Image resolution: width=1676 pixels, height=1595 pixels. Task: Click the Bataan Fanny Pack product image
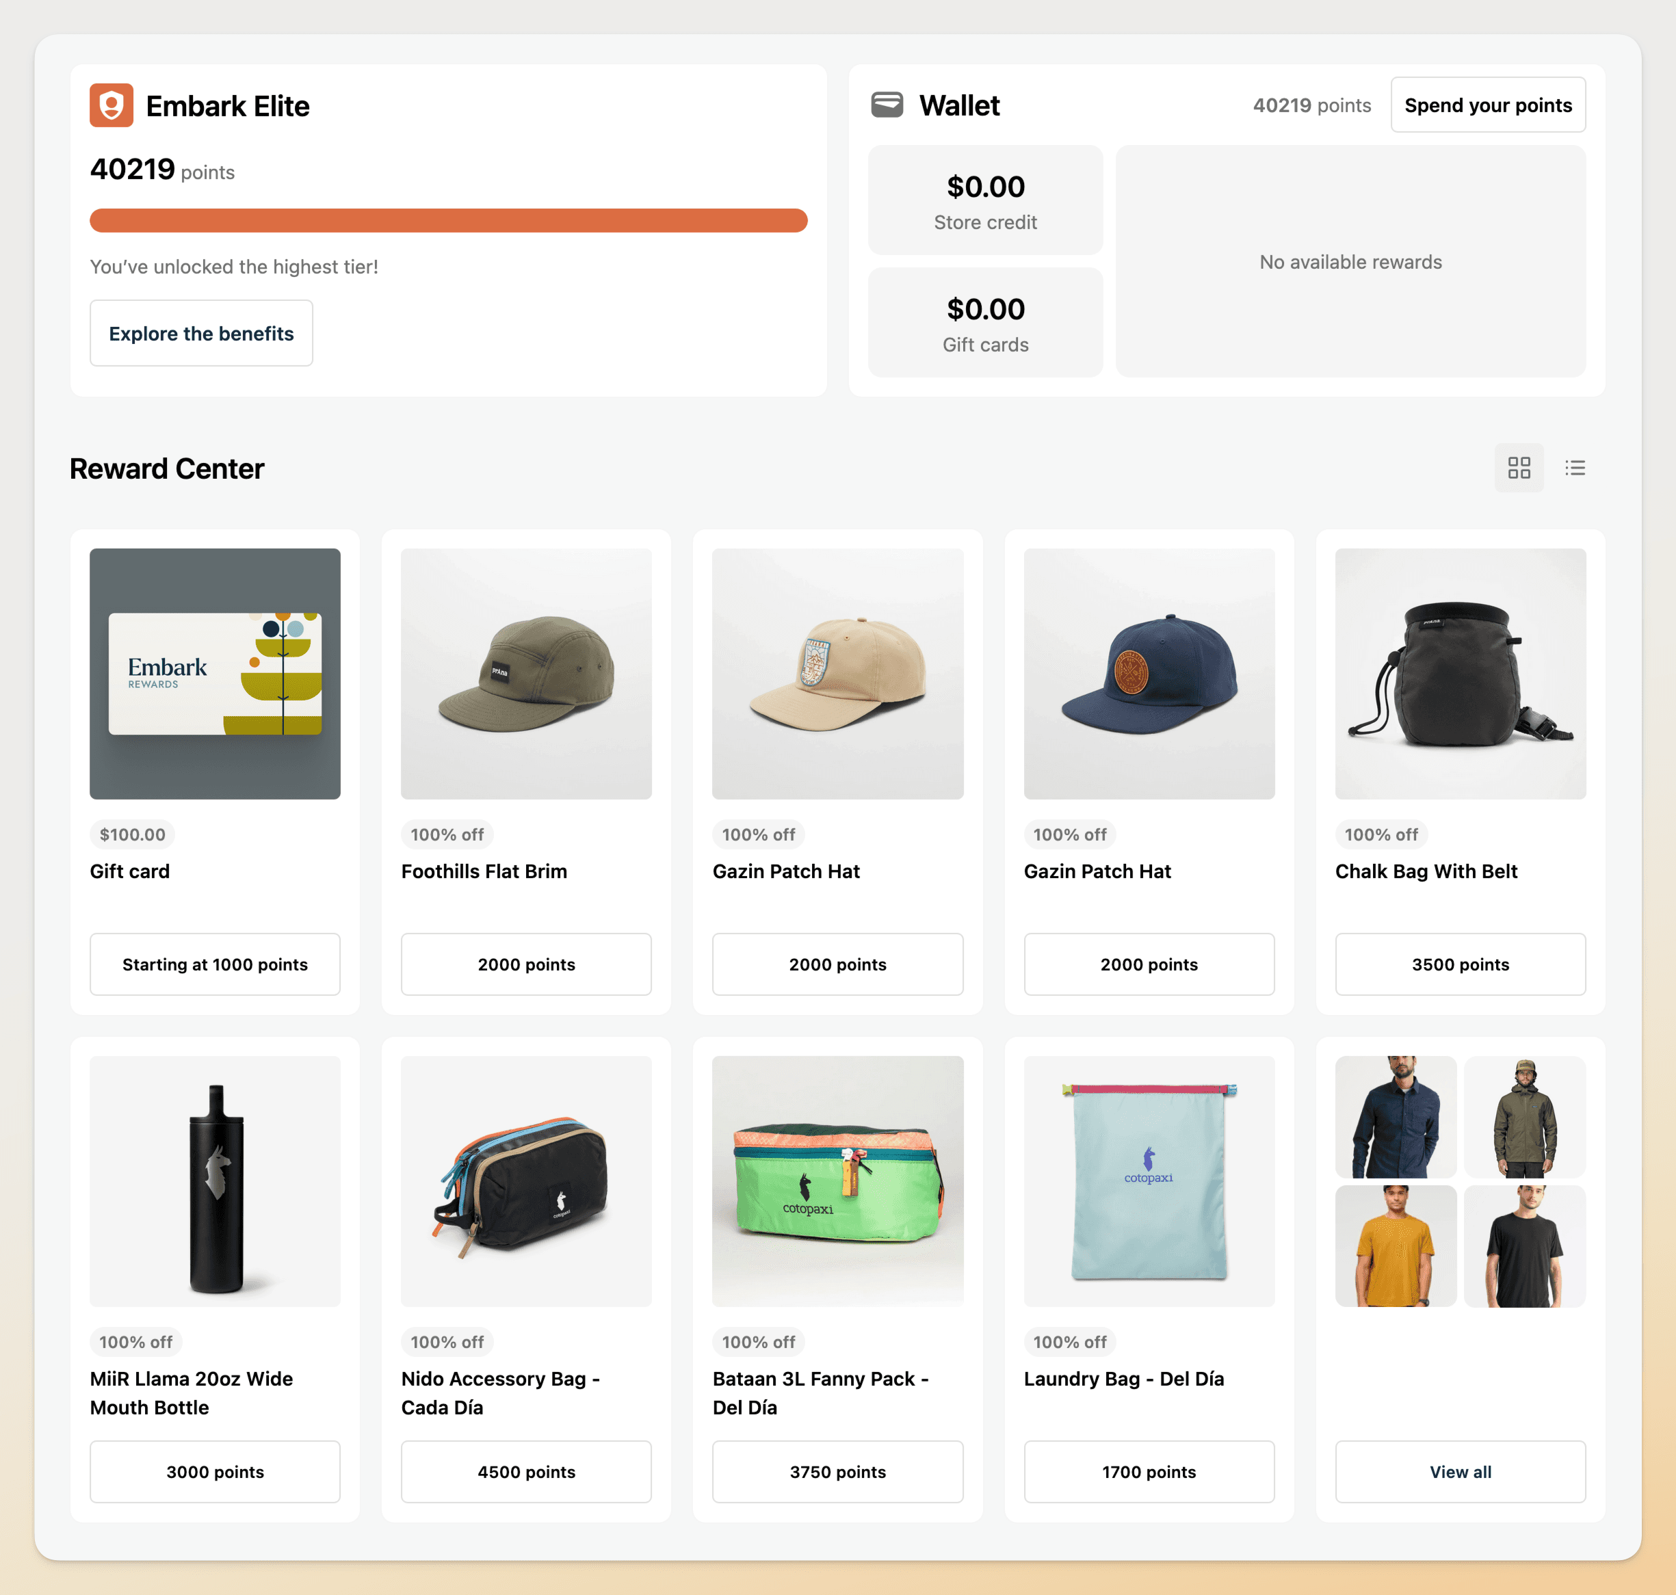[837, 1183]
